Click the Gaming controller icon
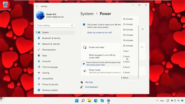The width and height of the screenshot is (185, 104). tap(39, 73)
